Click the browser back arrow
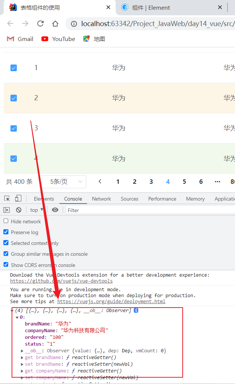 click(x=10, y=23)
